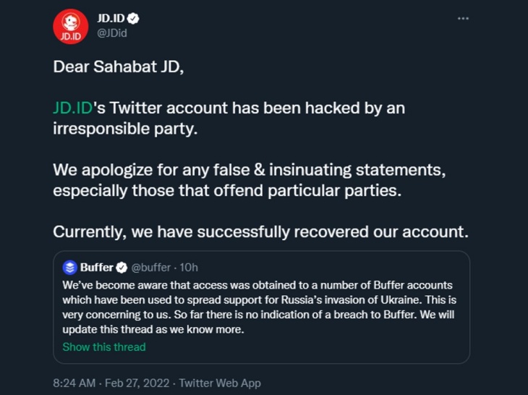This screenshot has width=528, height=395.
Task: Click the 10h timestamp on quoted tweet
Action: [190, 267]
